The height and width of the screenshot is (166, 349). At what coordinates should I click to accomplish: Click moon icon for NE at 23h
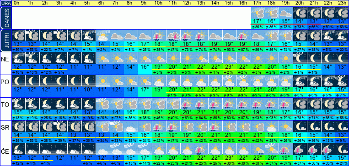[x=342, y=58]
